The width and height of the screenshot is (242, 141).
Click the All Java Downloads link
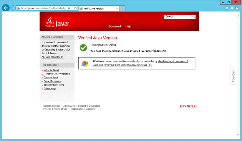(52, 57)
